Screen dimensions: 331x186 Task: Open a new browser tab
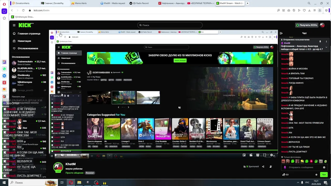tap(247, 3)
